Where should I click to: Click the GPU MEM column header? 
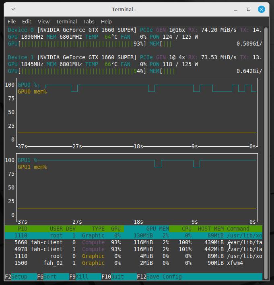[157, 229]
